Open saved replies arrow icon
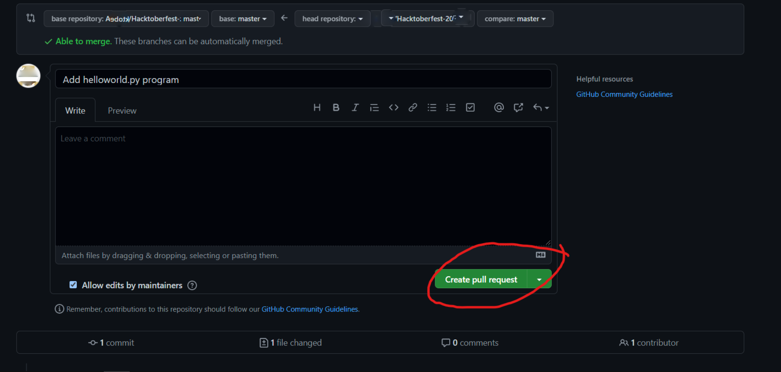 coord(541,107)
